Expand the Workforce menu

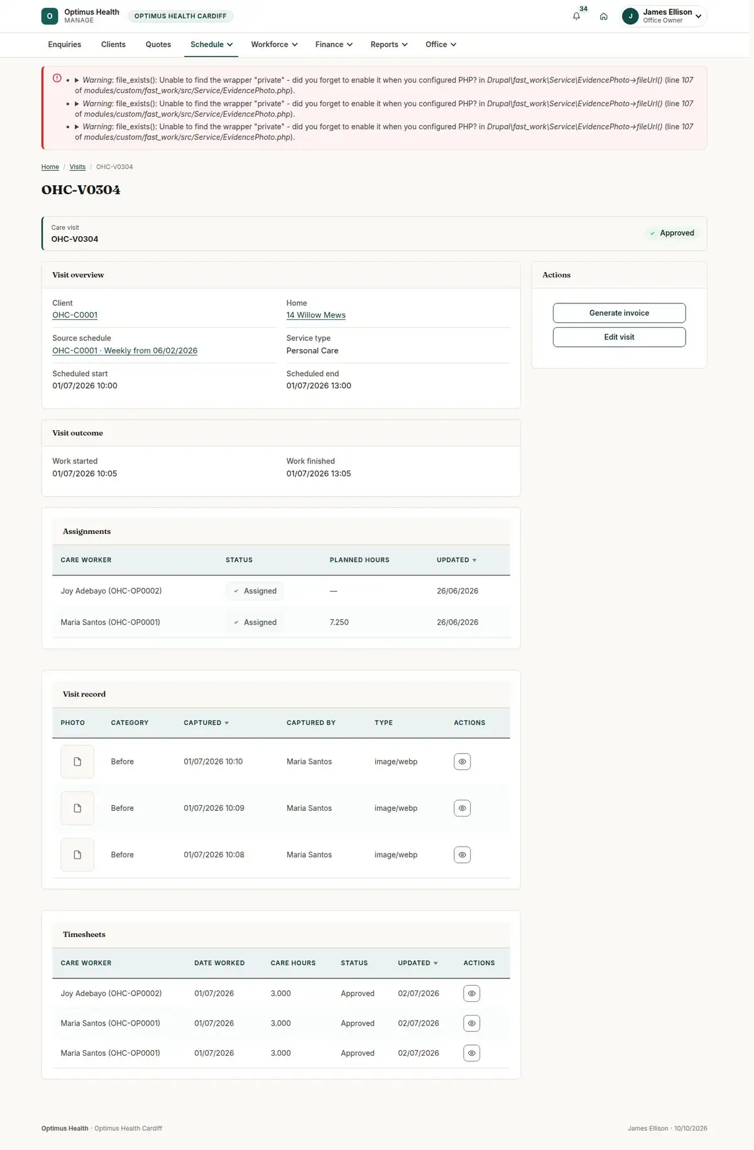(274, 45)
